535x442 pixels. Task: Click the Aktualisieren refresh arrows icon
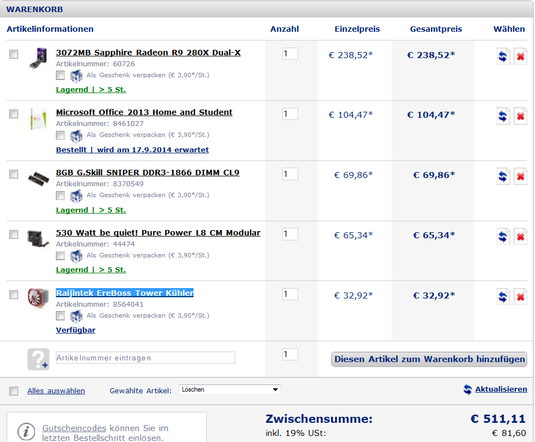point(468,389)
